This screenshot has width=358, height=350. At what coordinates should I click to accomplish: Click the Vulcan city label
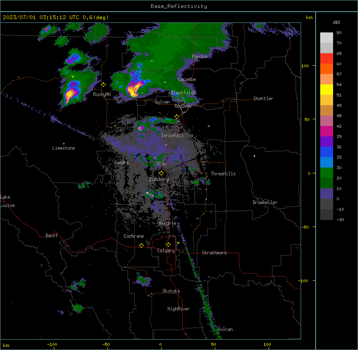226,329
